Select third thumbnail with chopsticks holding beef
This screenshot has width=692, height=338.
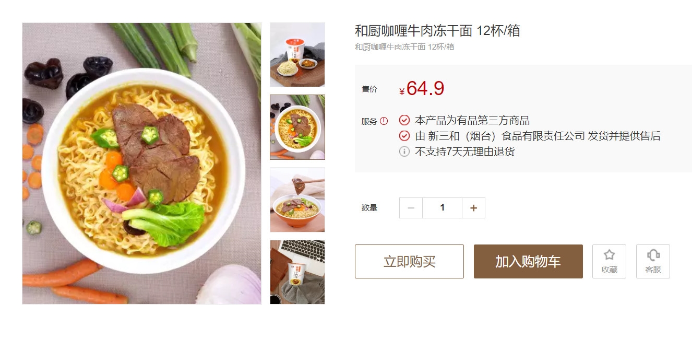297,200
